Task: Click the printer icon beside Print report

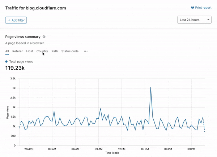Action: [x=192, y=7]
